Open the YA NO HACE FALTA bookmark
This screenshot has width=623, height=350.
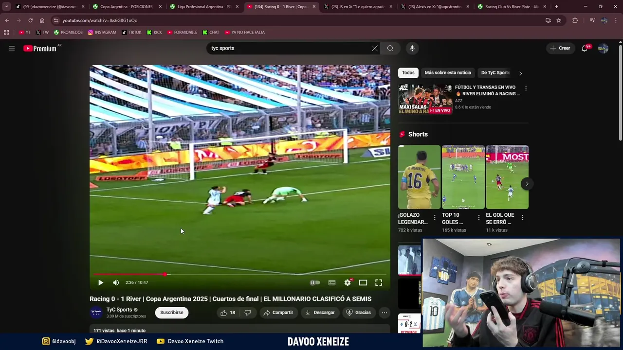[244, 33]
